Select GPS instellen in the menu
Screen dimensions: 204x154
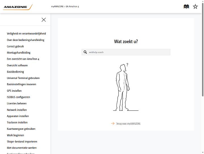(x=14, y=91)
